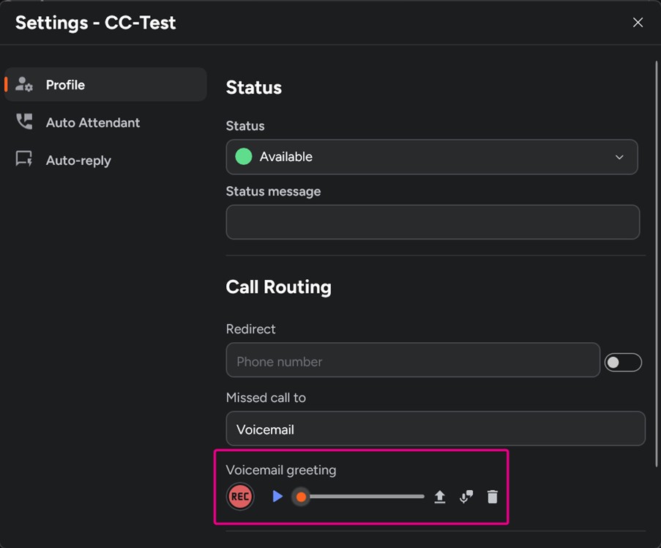Select the Profile section label
The width and height of the screenshot is (661, 548).
[x=65, y=85]
